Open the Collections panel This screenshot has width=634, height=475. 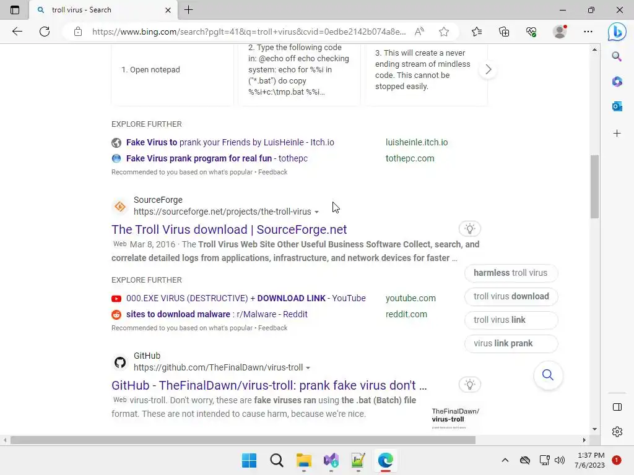coord(504,32)
